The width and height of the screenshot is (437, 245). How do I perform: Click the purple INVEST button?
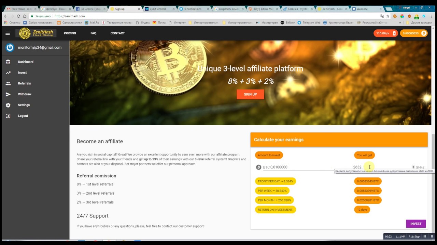coord(416,224)
